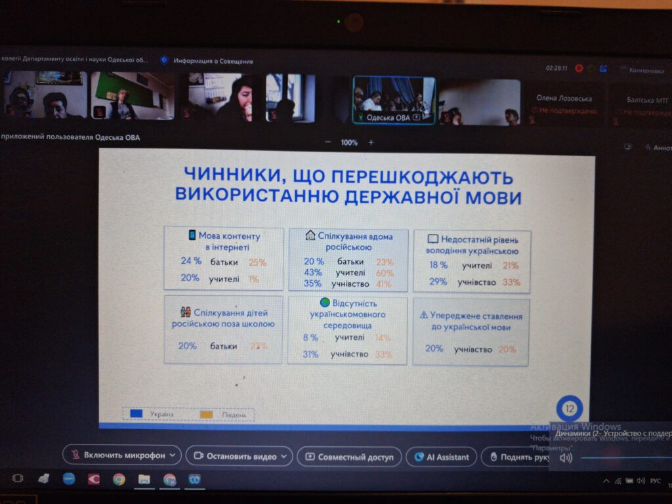Viewport: 672px width, 504px height.
Task: Open the Аннотации annotation menu
Action: tap(656, 148)
